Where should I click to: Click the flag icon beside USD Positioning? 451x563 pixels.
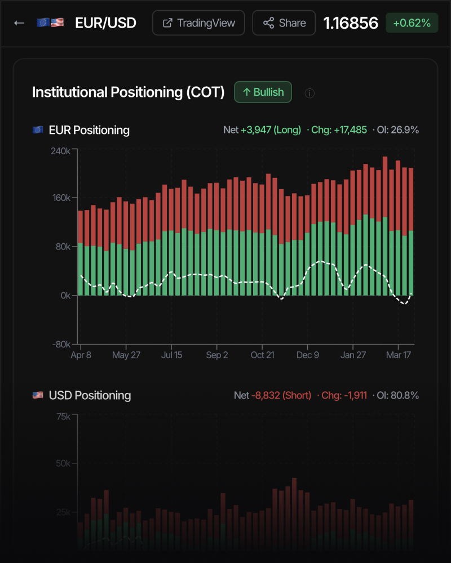click(37, 395)
